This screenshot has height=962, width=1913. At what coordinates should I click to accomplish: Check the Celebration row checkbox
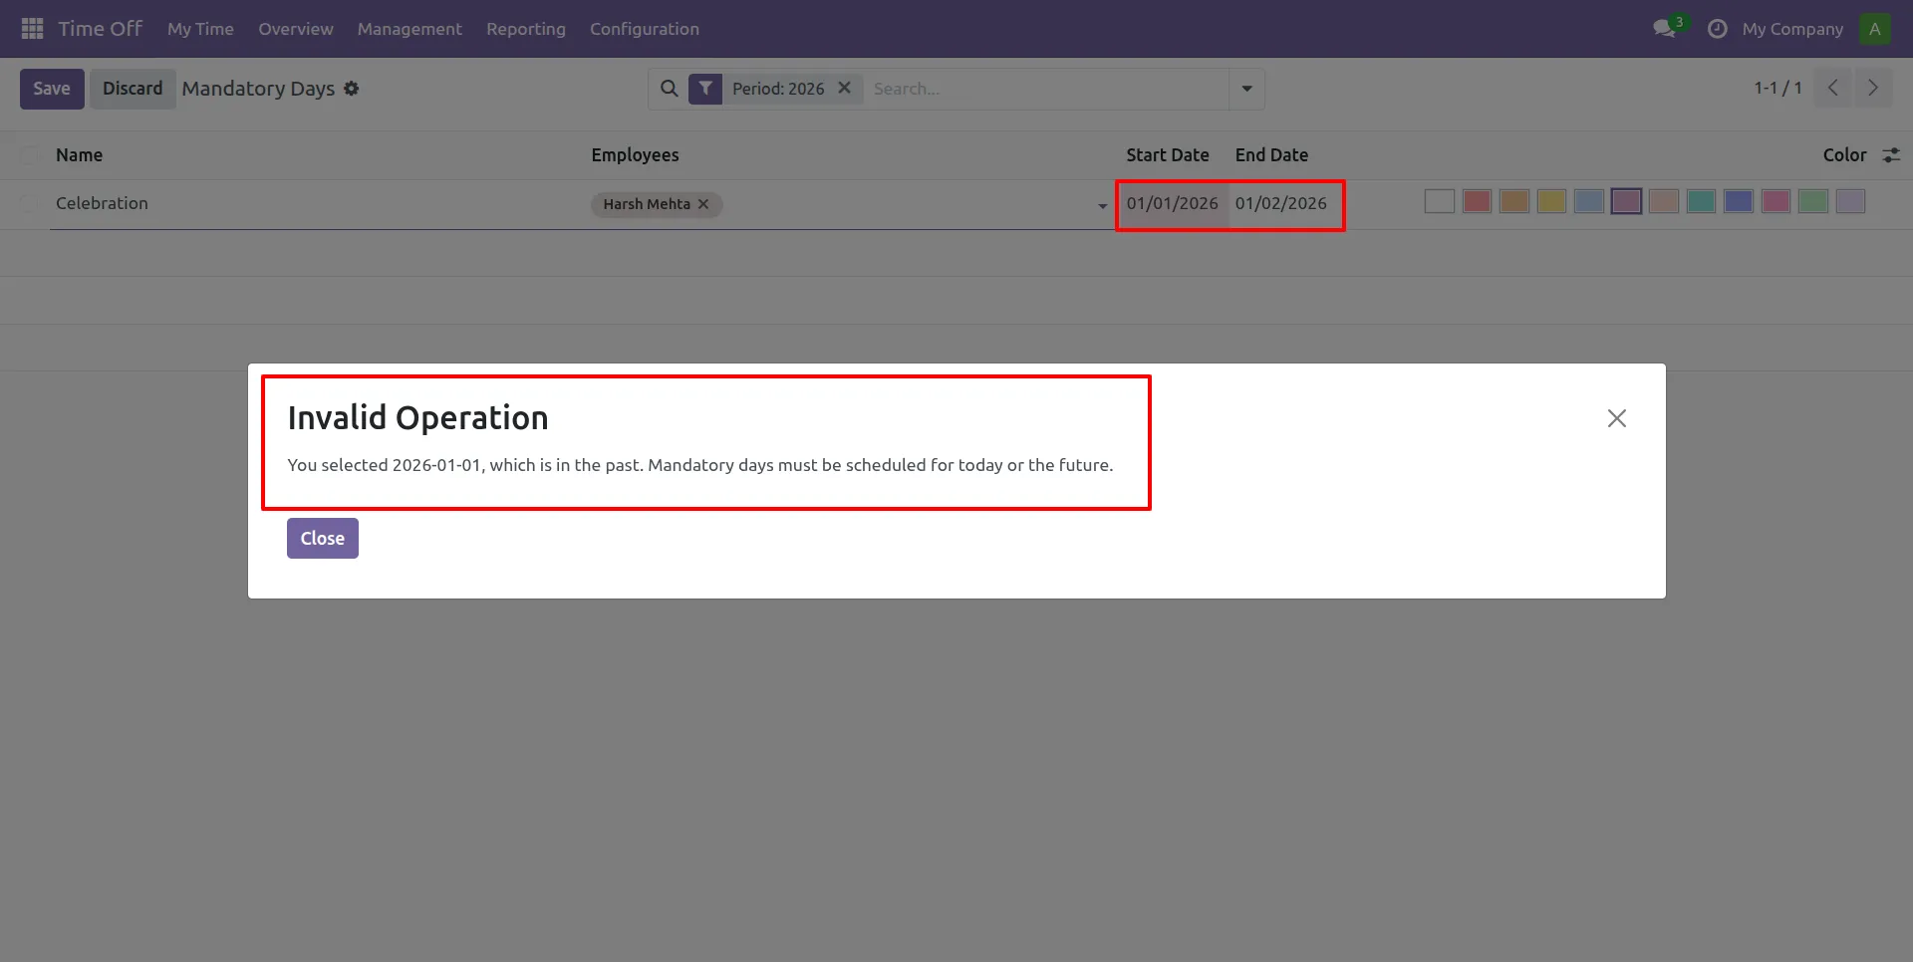(29, 203)
